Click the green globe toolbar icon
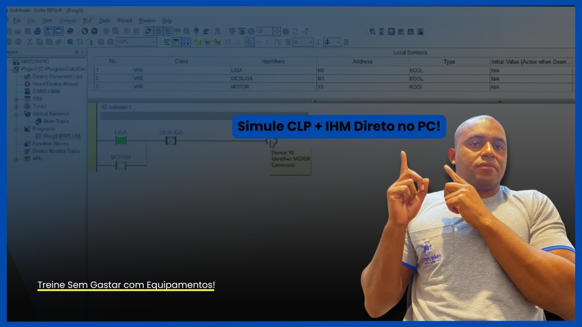Screen dimensions: 582x327 (85, 31)
